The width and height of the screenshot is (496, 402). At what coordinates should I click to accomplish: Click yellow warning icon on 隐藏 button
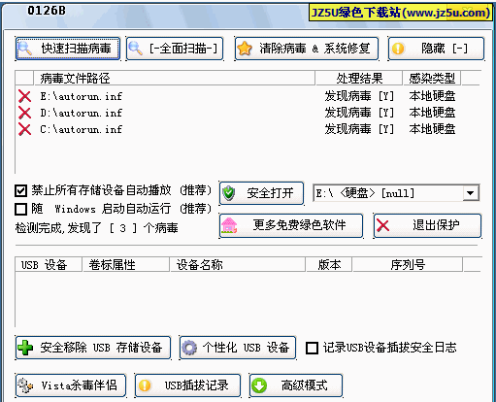(398, 49)
